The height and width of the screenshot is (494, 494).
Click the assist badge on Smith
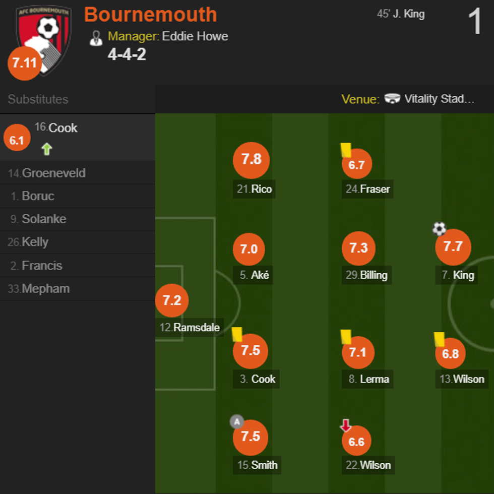(x=237, y=421)
